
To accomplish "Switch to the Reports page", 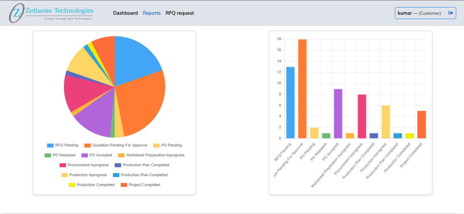I will (151, 13).
